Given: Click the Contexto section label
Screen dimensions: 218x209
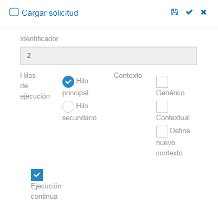Looking at the screenshot, I should pos(128,75).
